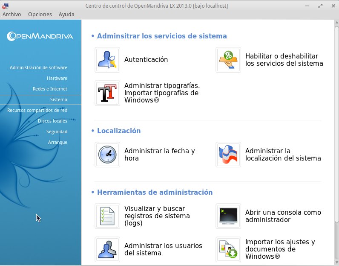Open the Autenticación icon
Screen dimensions: 339x266
click(x=107, y=60)
